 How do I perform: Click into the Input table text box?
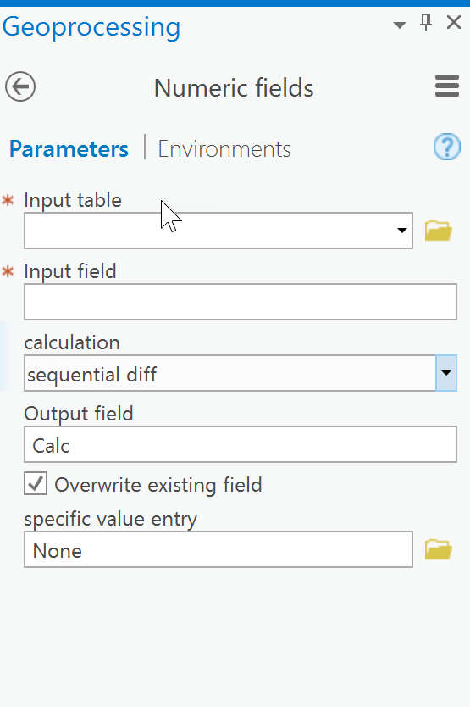tap(208, 231)
